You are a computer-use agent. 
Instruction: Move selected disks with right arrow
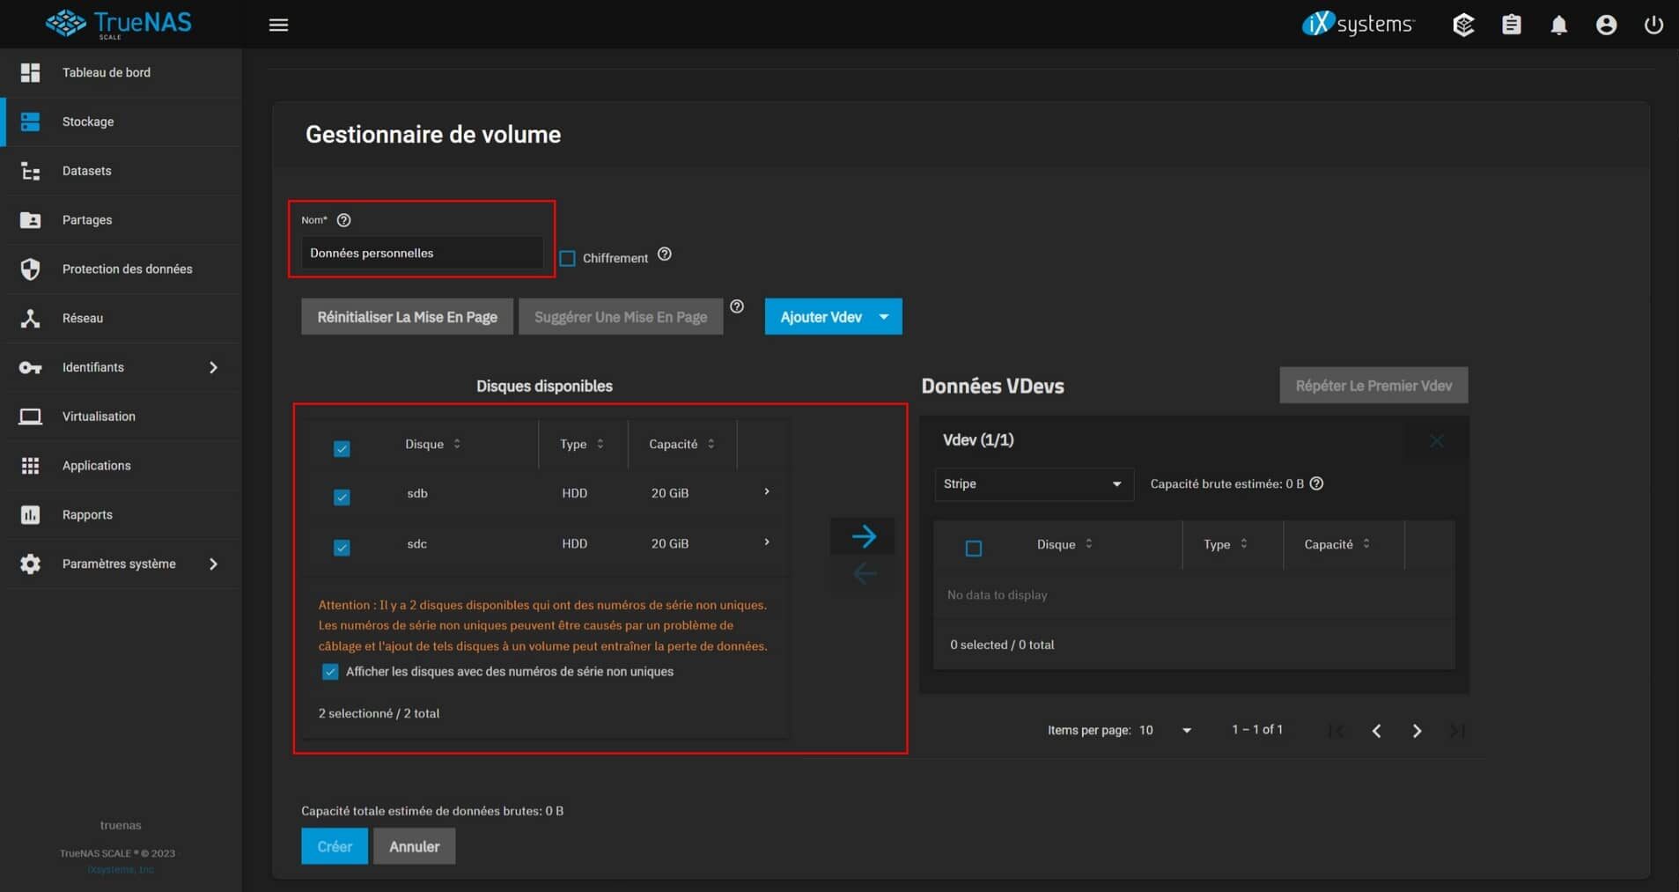(863, 536)
